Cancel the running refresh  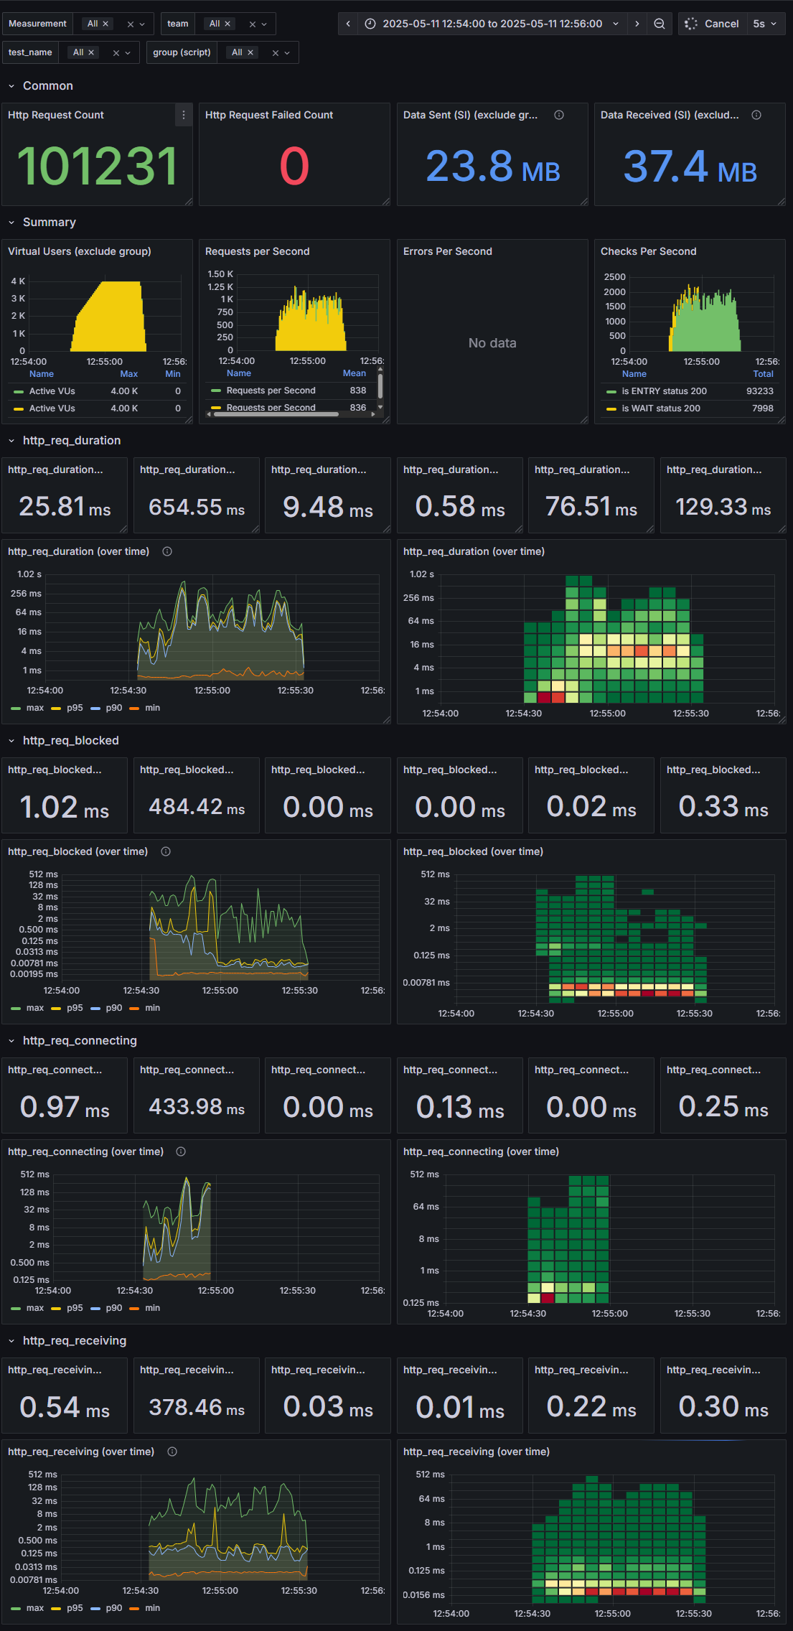click(711, 24)
